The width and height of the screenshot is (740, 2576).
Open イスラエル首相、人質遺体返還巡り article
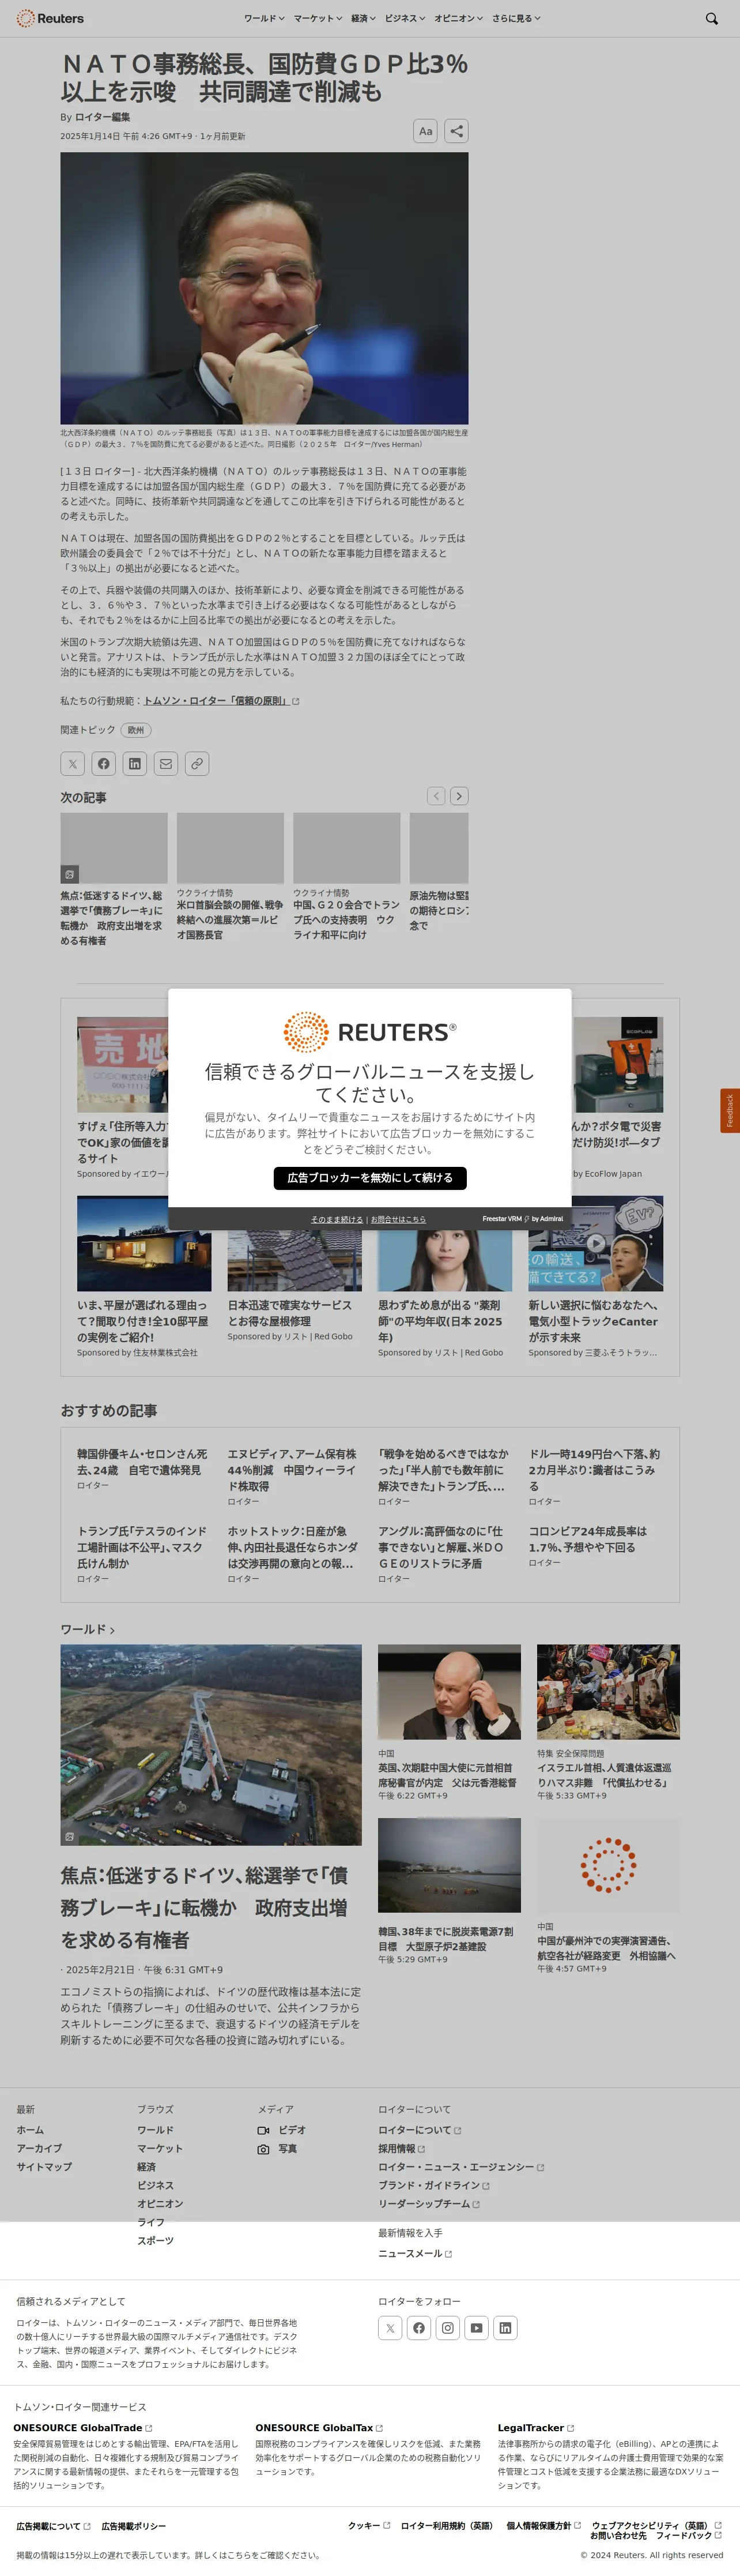[x=604, y=1775]
